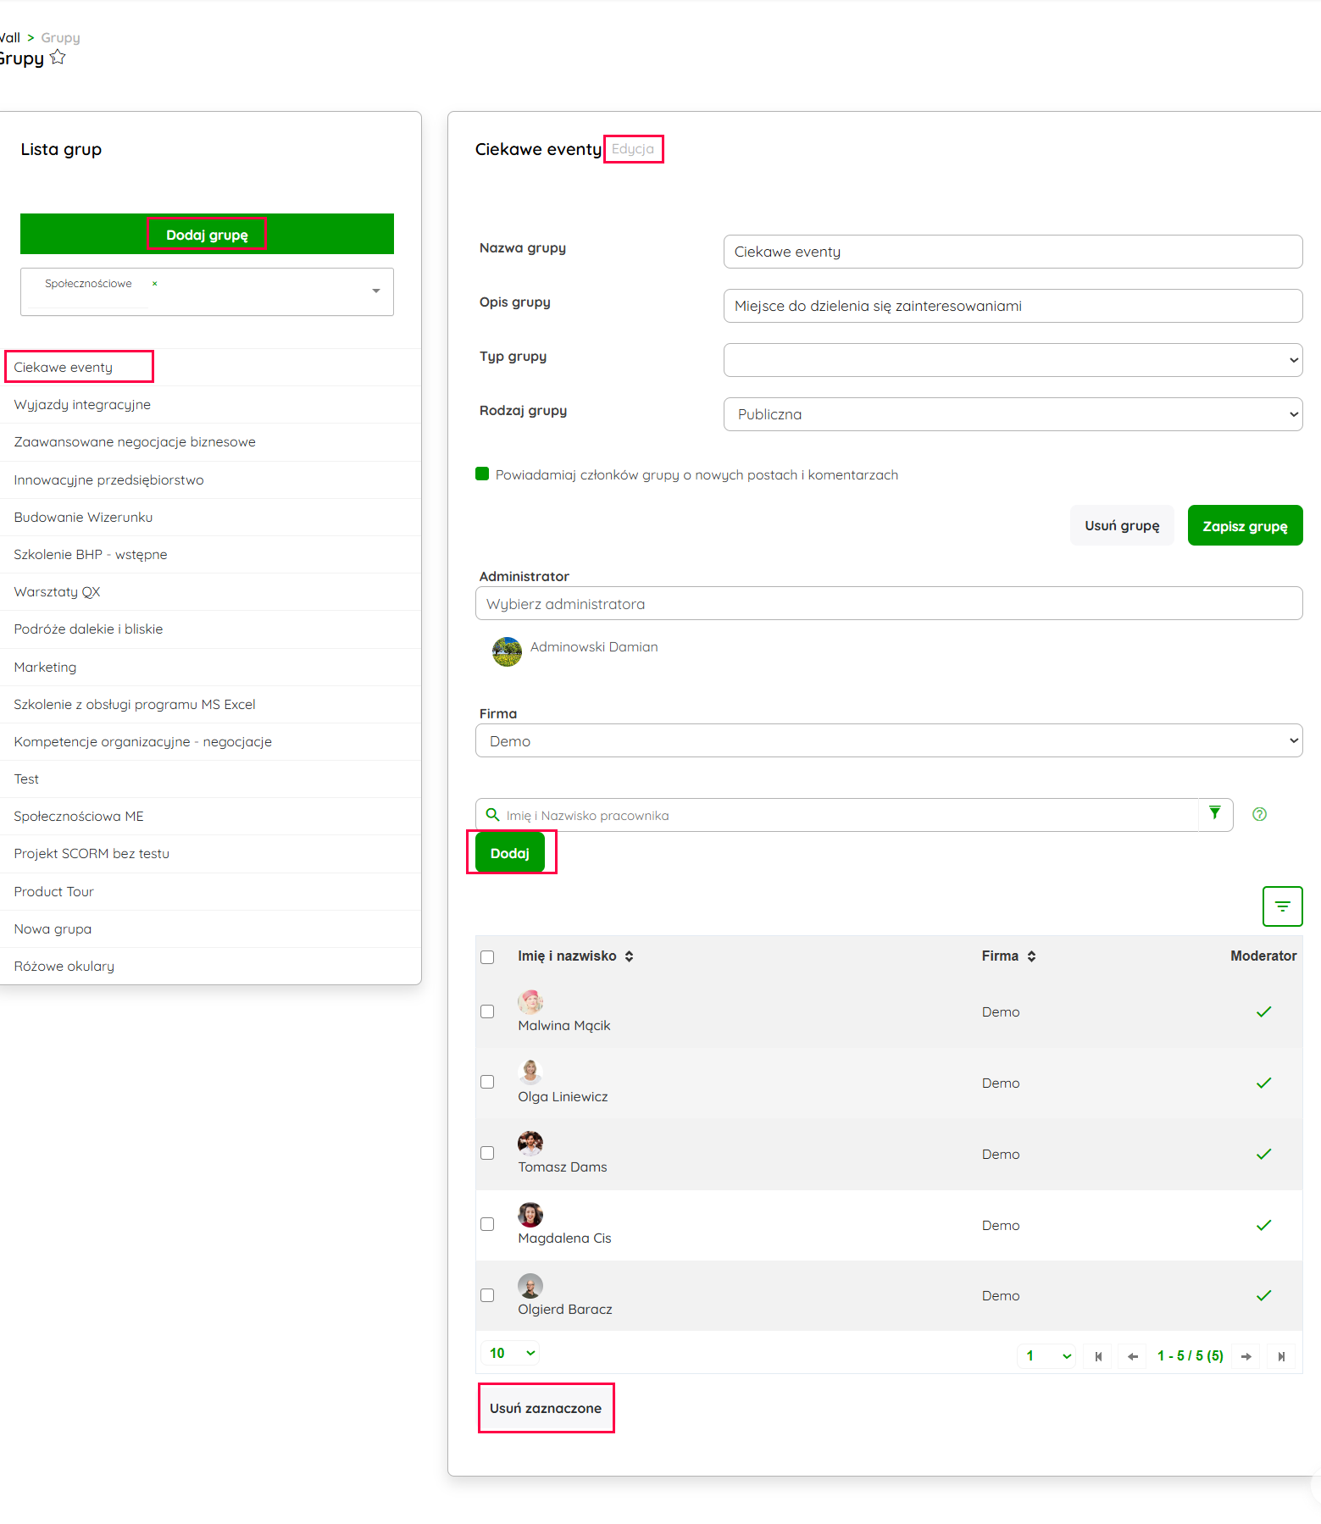The height and width of the screenshot is (1524, 1321).
Task: Click the Zapisz grupę button
Action: (x=1244, y=526)
